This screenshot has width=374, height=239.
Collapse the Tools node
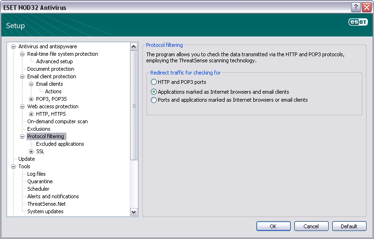14,167
